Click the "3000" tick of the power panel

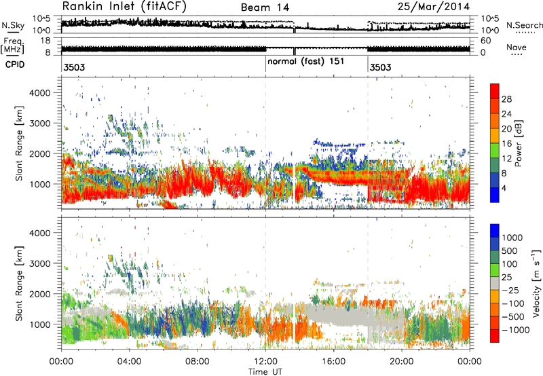point(39,124)
